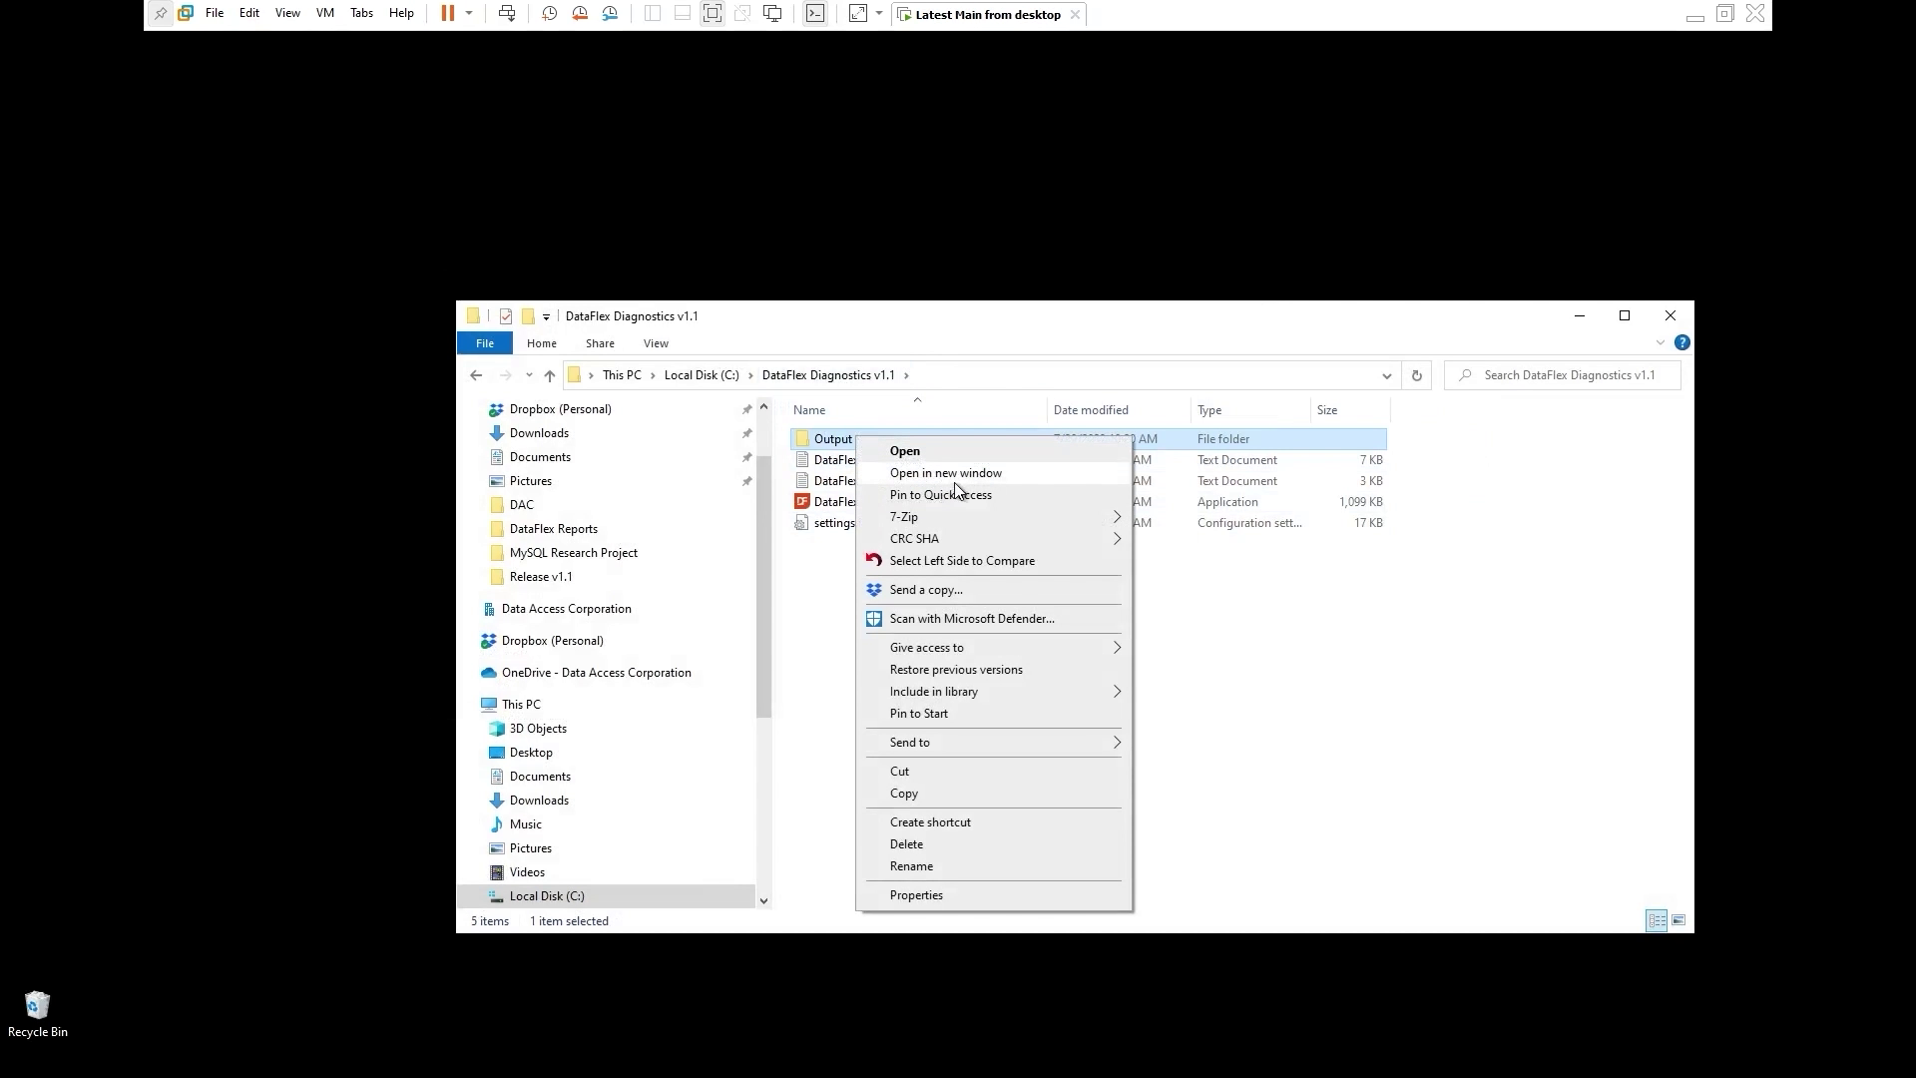
Task: Switch to Details view layout icon
Action: (x=1657, y=921)
